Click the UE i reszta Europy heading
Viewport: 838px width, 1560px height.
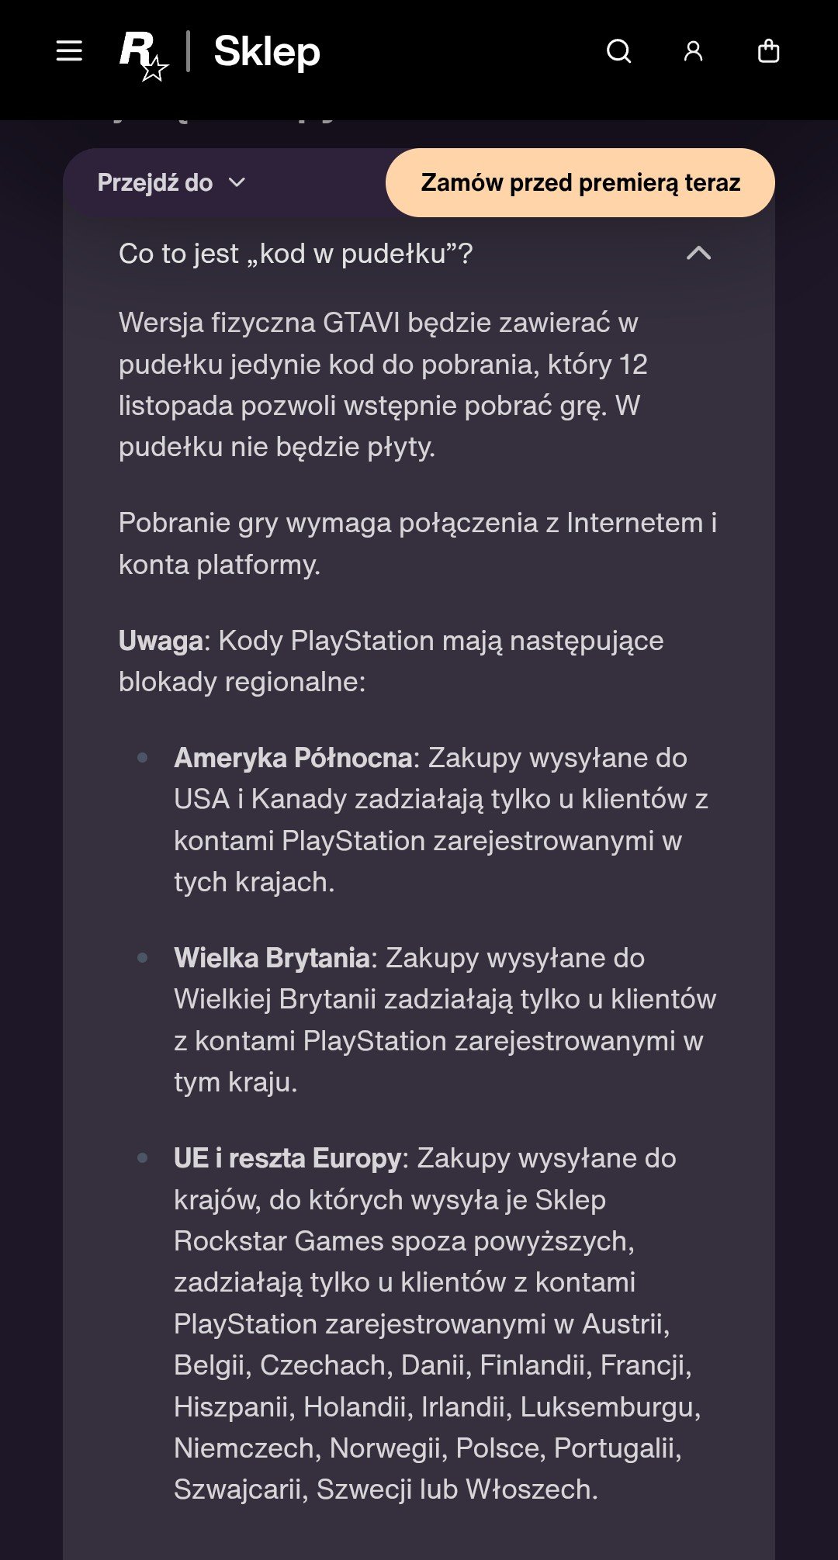pyautogui.click(x=287, y=1158)
